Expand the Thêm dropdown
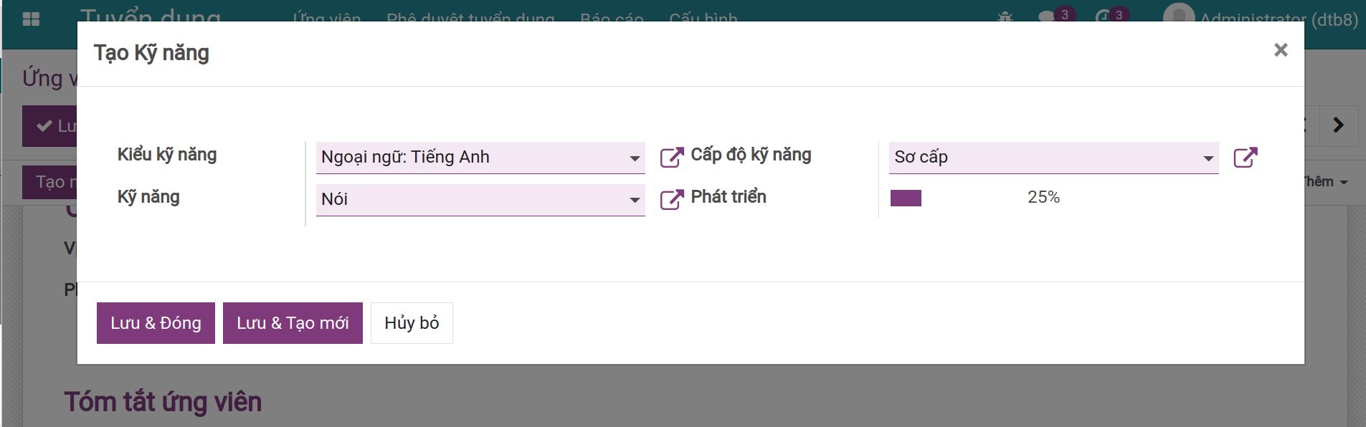 [1325, 182]
